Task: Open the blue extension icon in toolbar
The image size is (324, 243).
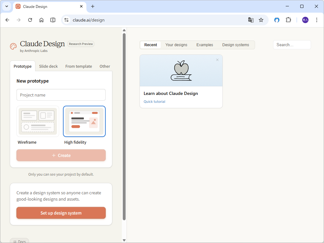Action: 277,20
